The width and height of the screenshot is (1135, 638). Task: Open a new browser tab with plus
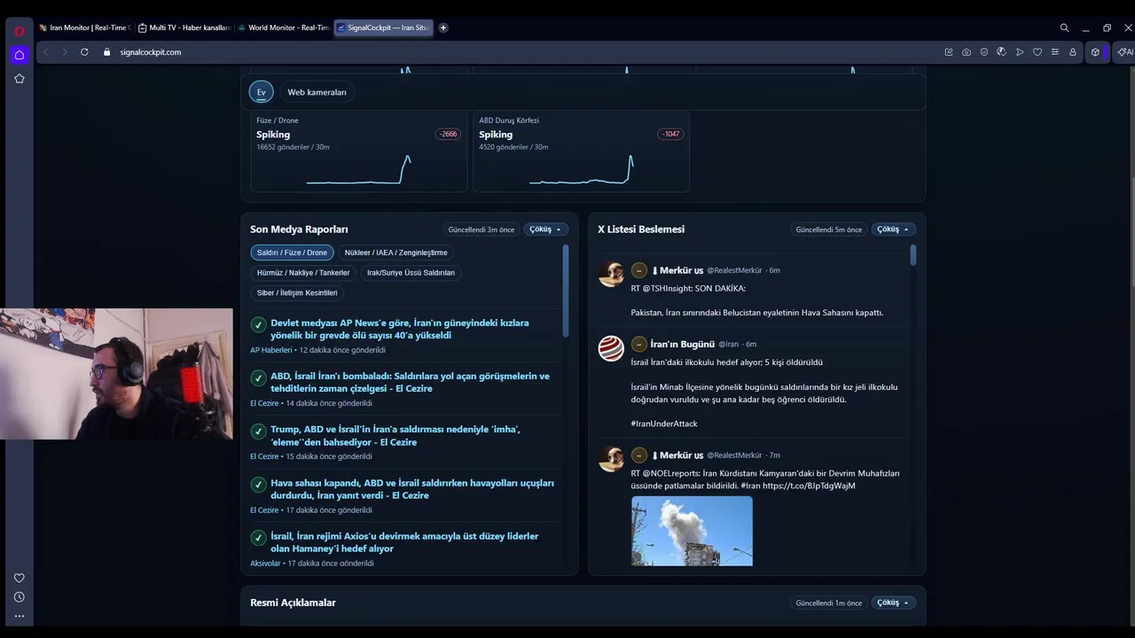click(443, 27)
